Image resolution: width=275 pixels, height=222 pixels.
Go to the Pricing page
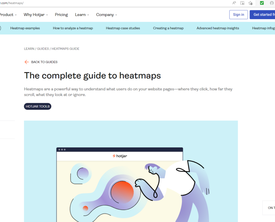[x=61, y=15]
